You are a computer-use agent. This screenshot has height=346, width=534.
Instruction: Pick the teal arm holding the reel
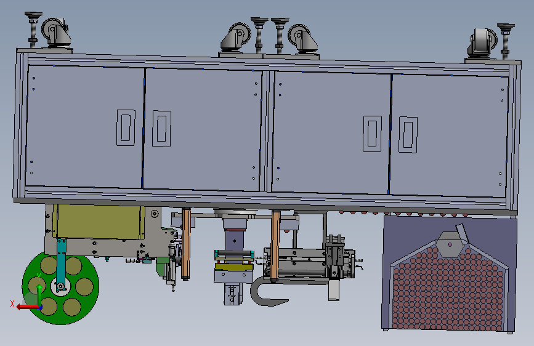pyautogui.click(x=62, y=264)
